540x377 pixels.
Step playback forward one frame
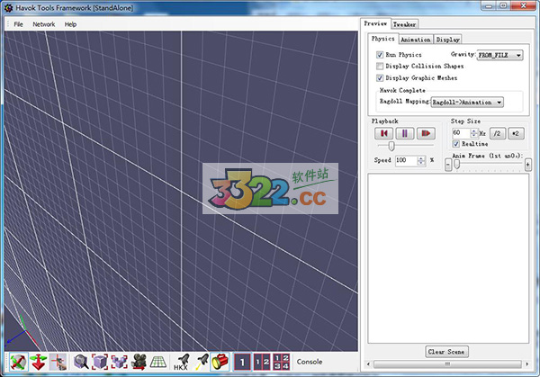click(x=426, y=133)
